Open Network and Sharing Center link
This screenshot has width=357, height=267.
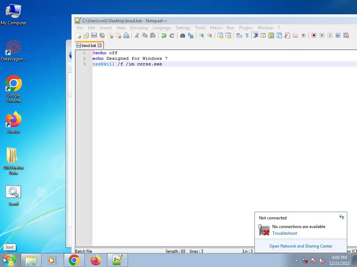click(301, 246)
